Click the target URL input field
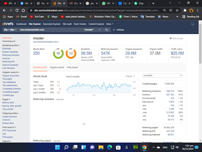Screen dimensions: 202x152 click(x=50, y=30)
